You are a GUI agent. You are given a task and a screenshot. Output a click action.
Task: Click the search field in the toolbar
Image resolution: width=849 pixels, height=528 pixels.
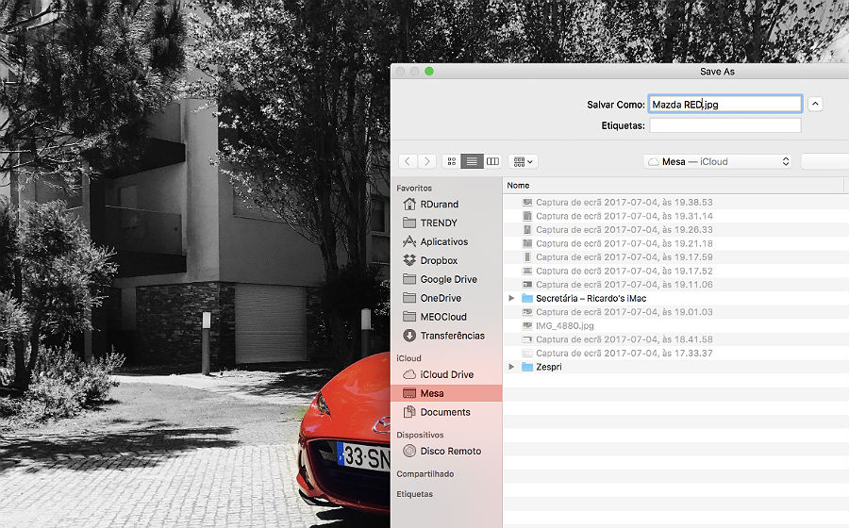point(824,161)
